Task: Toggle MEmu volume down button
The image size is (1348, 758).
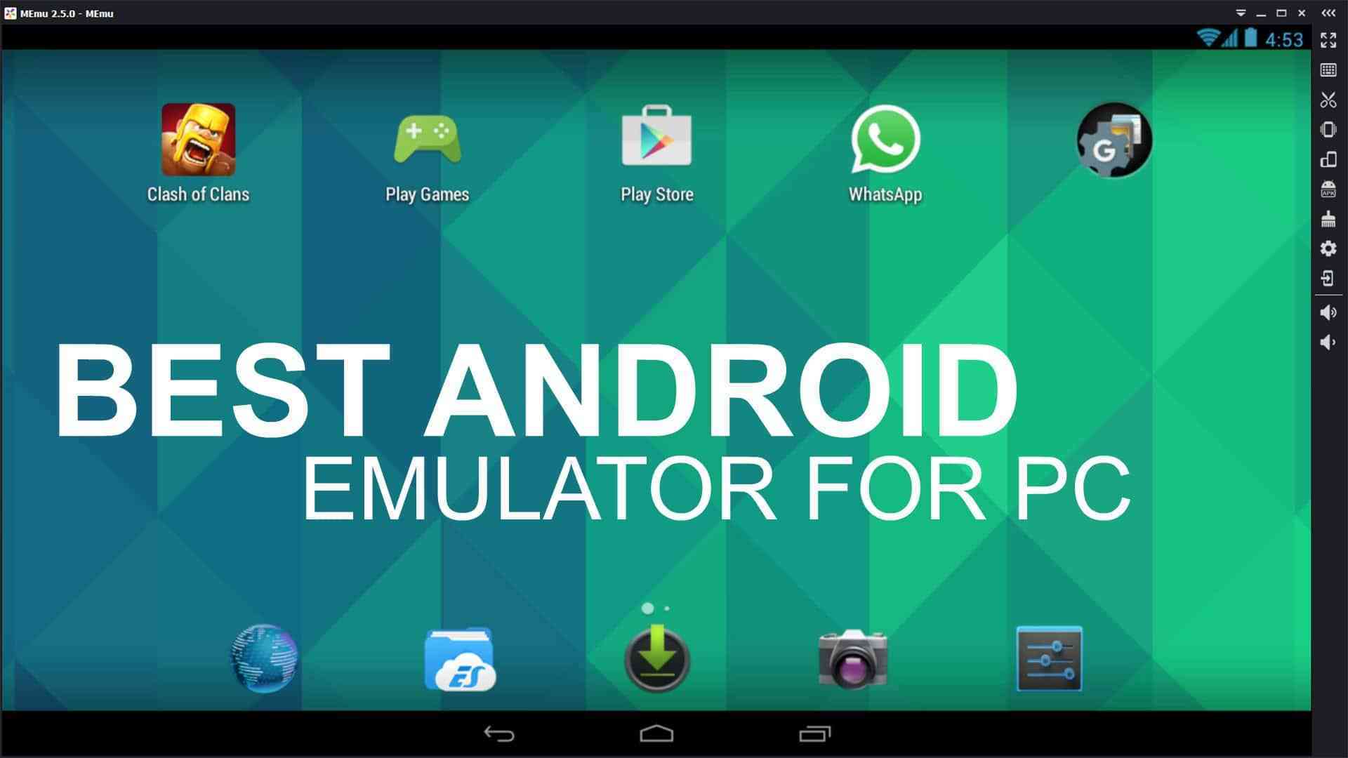Action: pos(1328,343)
